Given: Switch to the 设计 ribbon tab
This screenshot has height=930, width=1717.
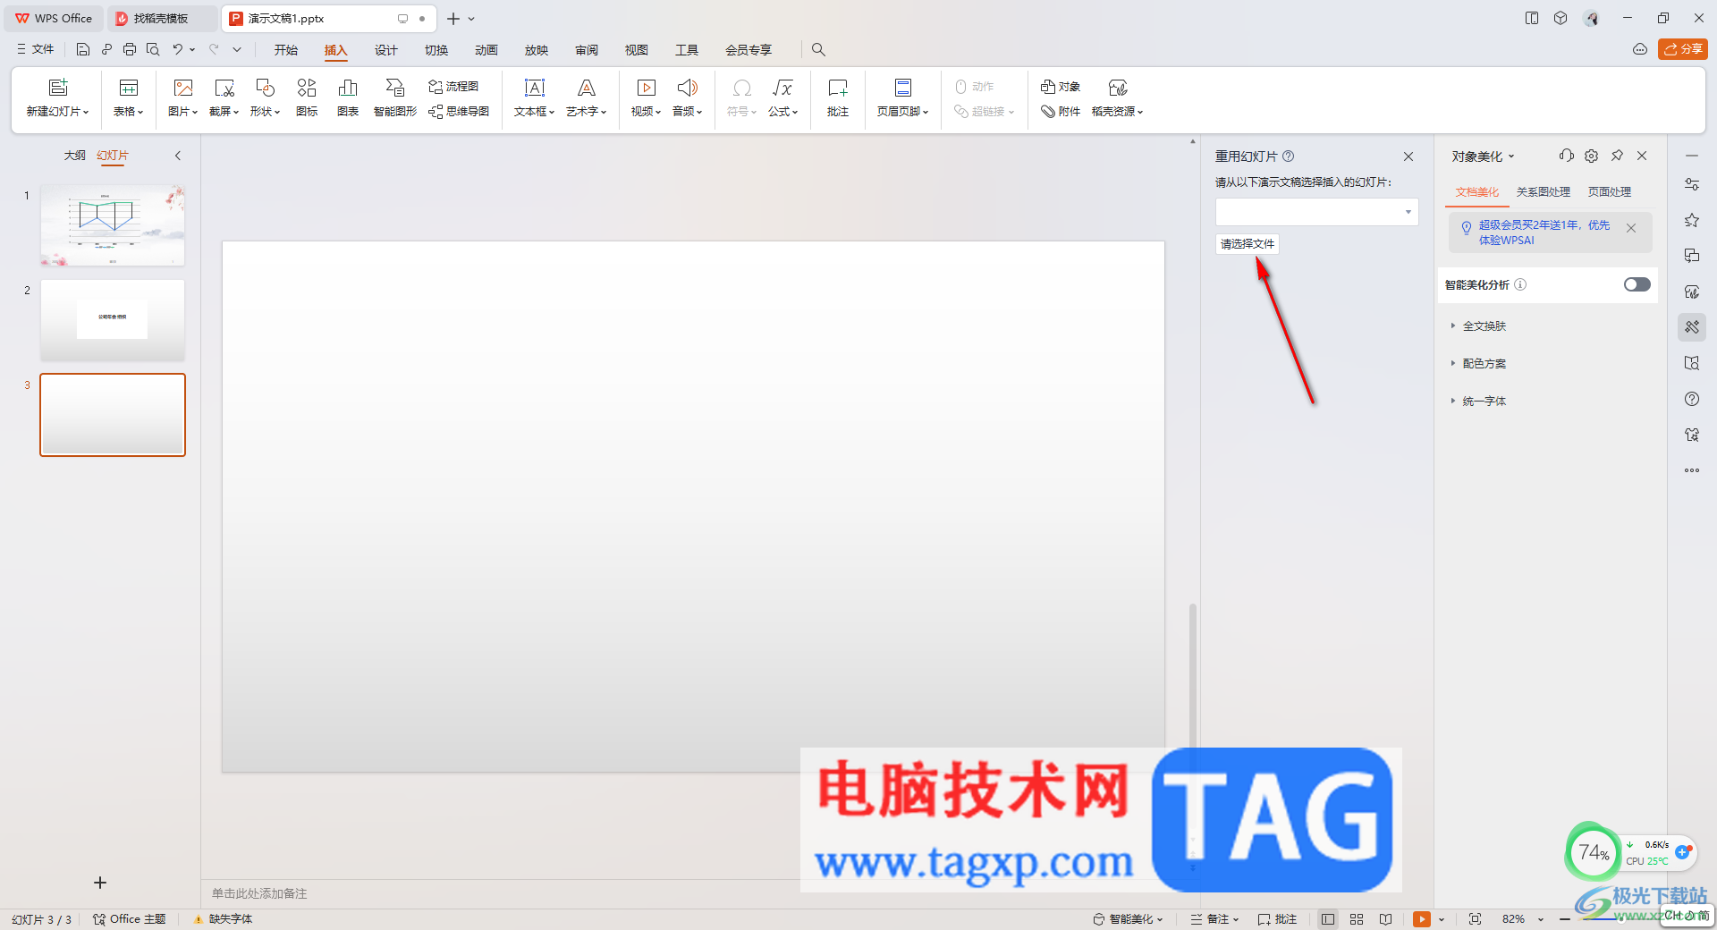Looking at the screenshot, I should tap(386, 50).
